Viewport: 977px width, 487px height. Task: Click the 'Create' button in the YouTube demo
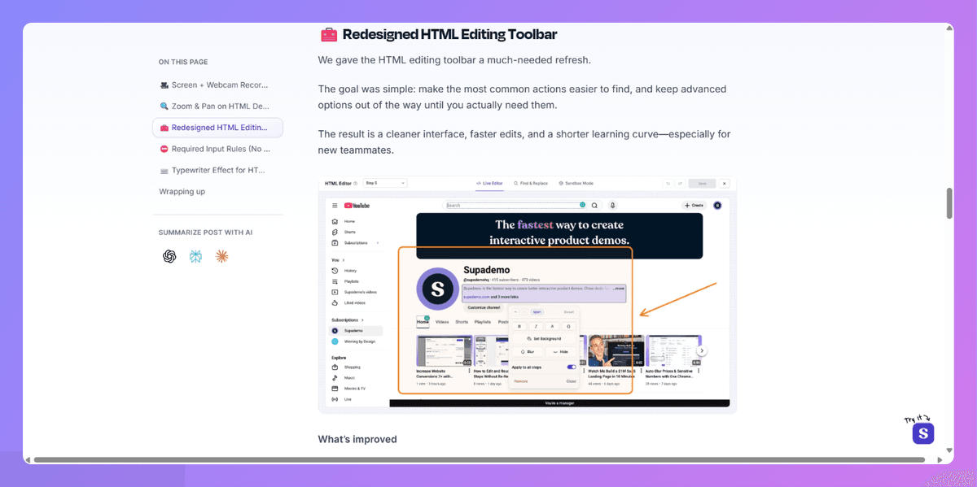[x=694, y=206]
